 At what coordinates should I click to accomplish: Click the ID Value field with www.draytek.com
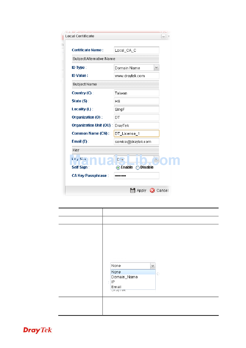136,76
